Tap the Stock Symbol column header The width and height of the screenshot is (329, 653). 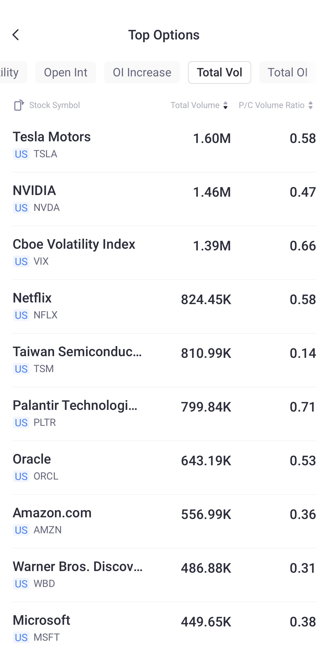55,105
